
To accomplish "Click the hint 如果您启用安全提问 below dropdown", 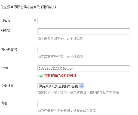I will click(x=78, y=93).
